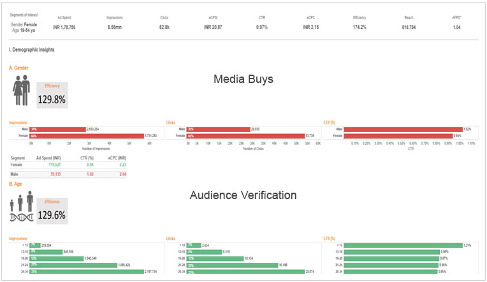Click the Number of Impressions axis label
Viewport: 487px width, 282px height.
coord(96,149)
